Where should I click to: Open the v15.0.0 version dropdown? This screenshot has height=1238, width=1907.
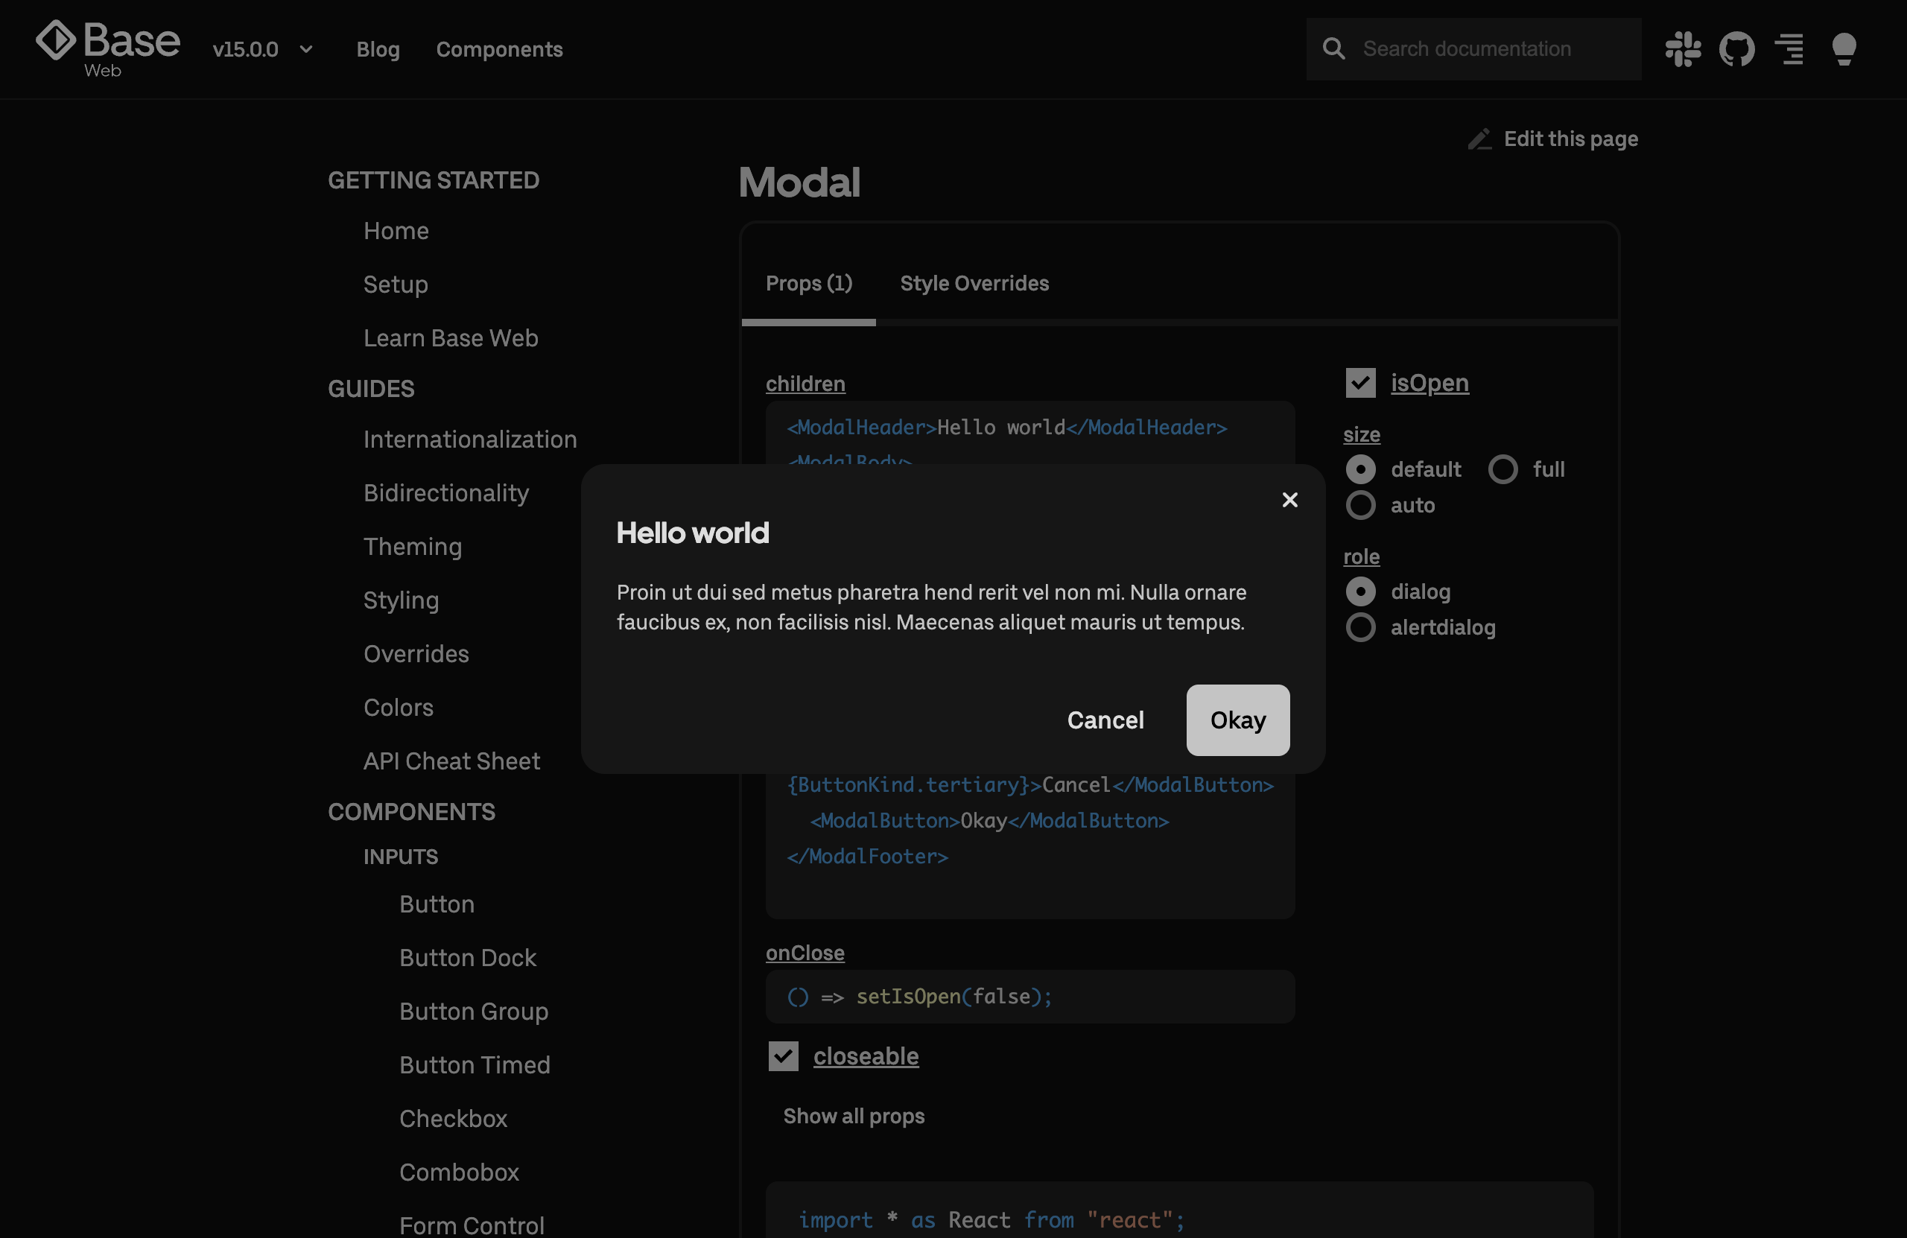coord(263,50)
